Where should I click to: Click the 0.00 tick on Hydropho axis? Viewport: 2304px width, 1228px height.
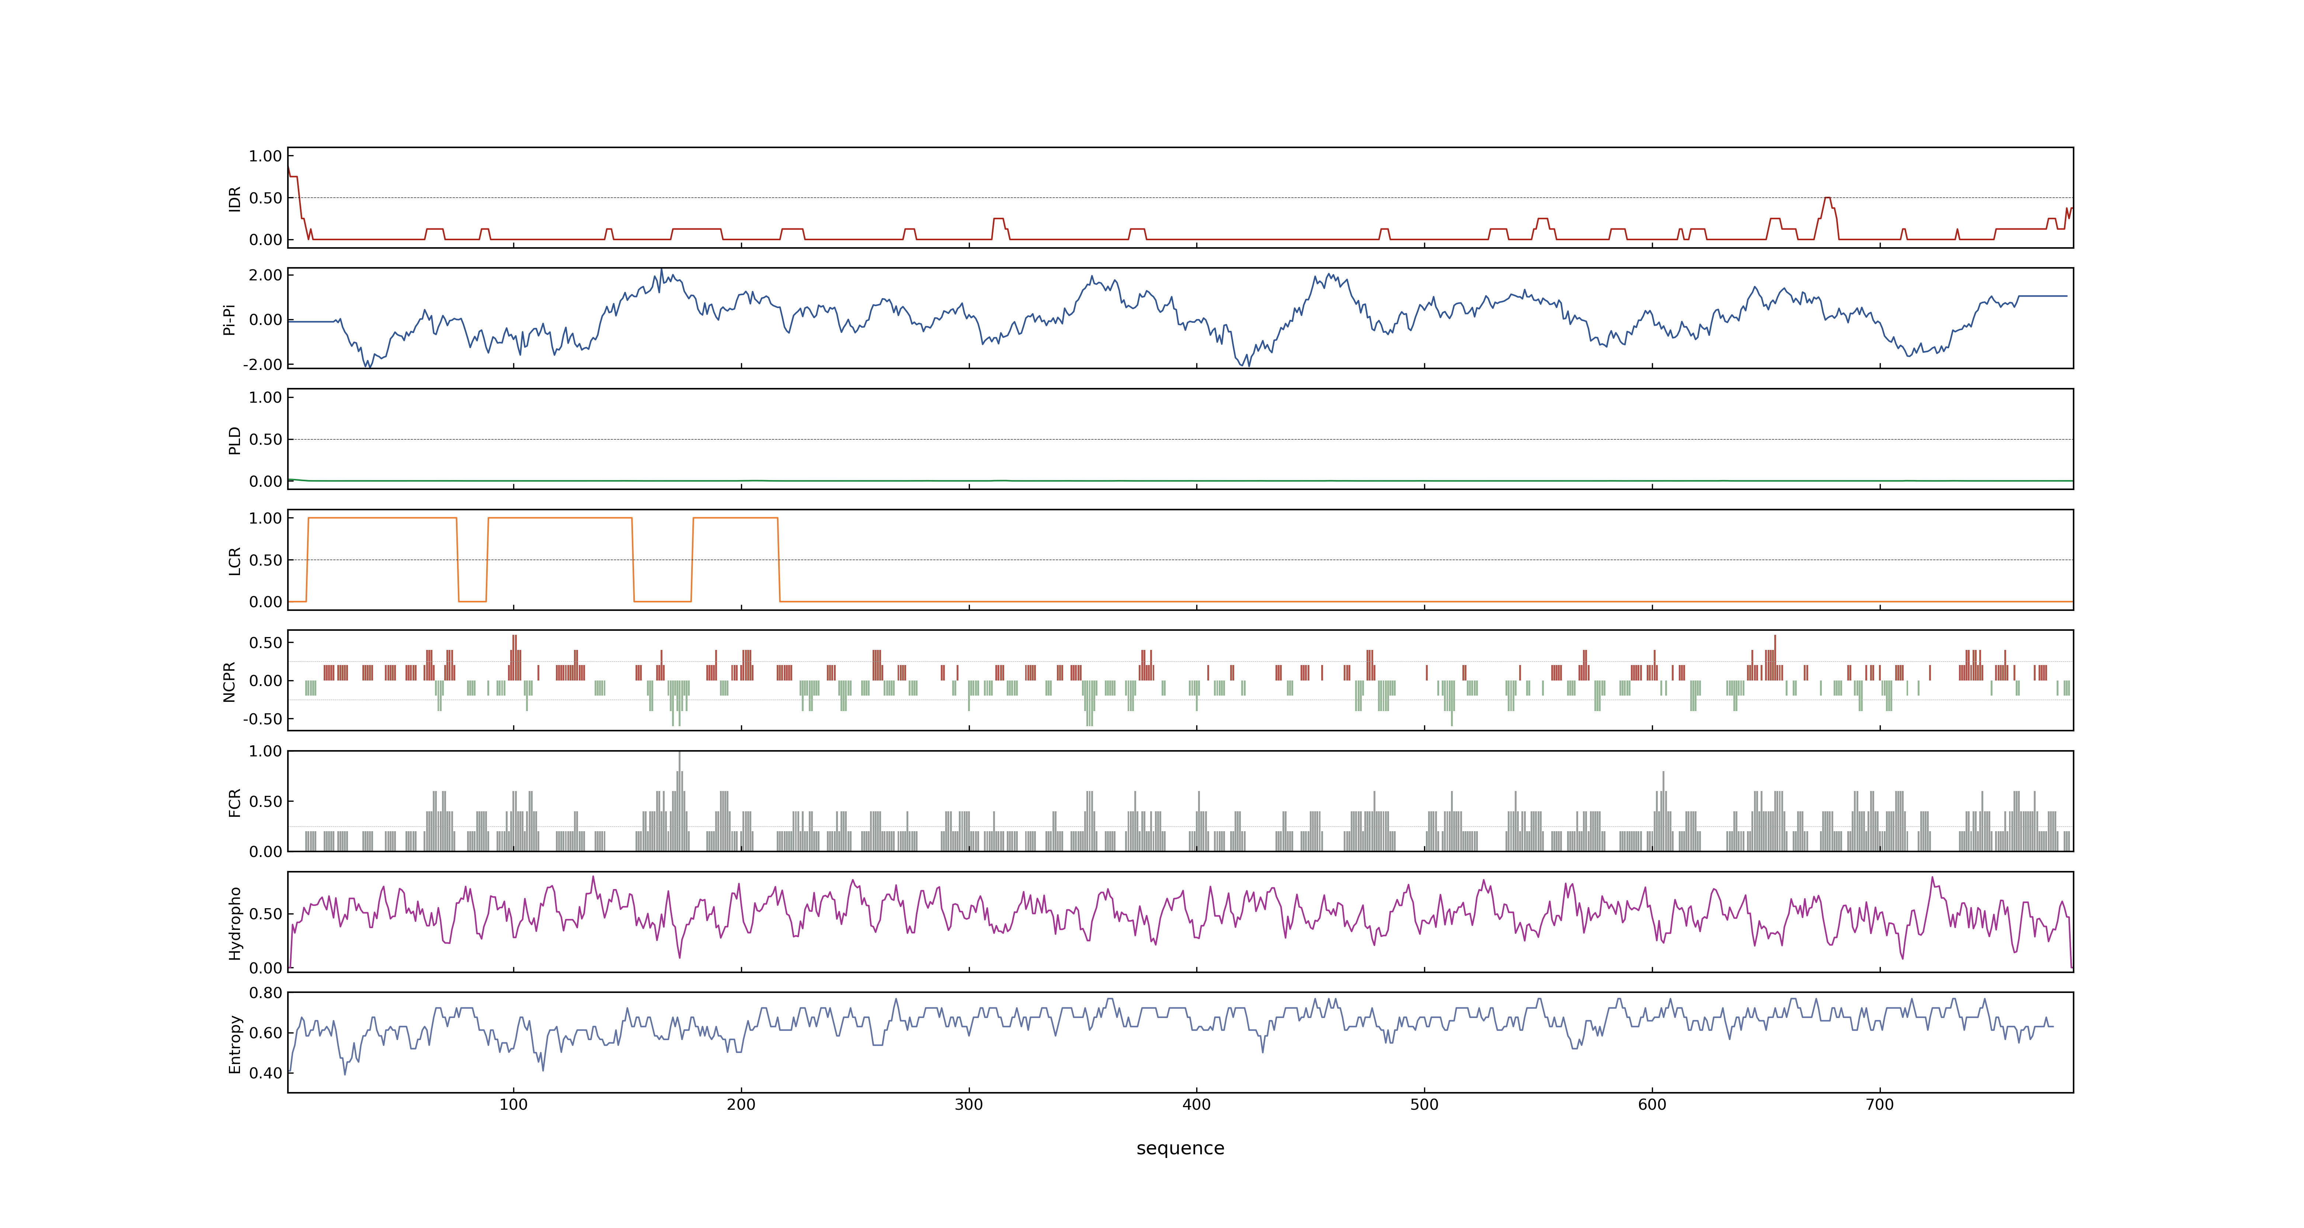click(266, 968)
